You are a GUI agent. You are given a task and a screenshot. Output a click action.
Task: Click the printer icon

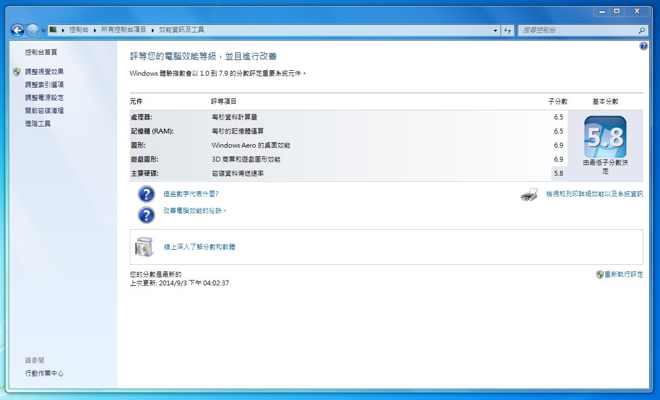coord(529,194)
